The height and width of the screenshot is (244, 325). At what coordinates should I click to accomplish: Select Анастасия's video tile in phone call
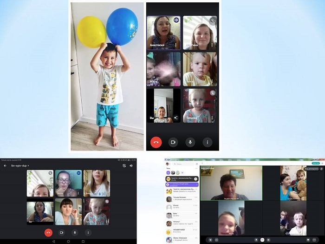[164, 33]
